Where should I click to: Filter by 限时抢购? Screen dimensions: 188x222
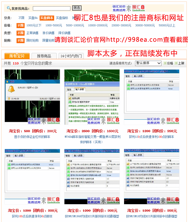33,41
